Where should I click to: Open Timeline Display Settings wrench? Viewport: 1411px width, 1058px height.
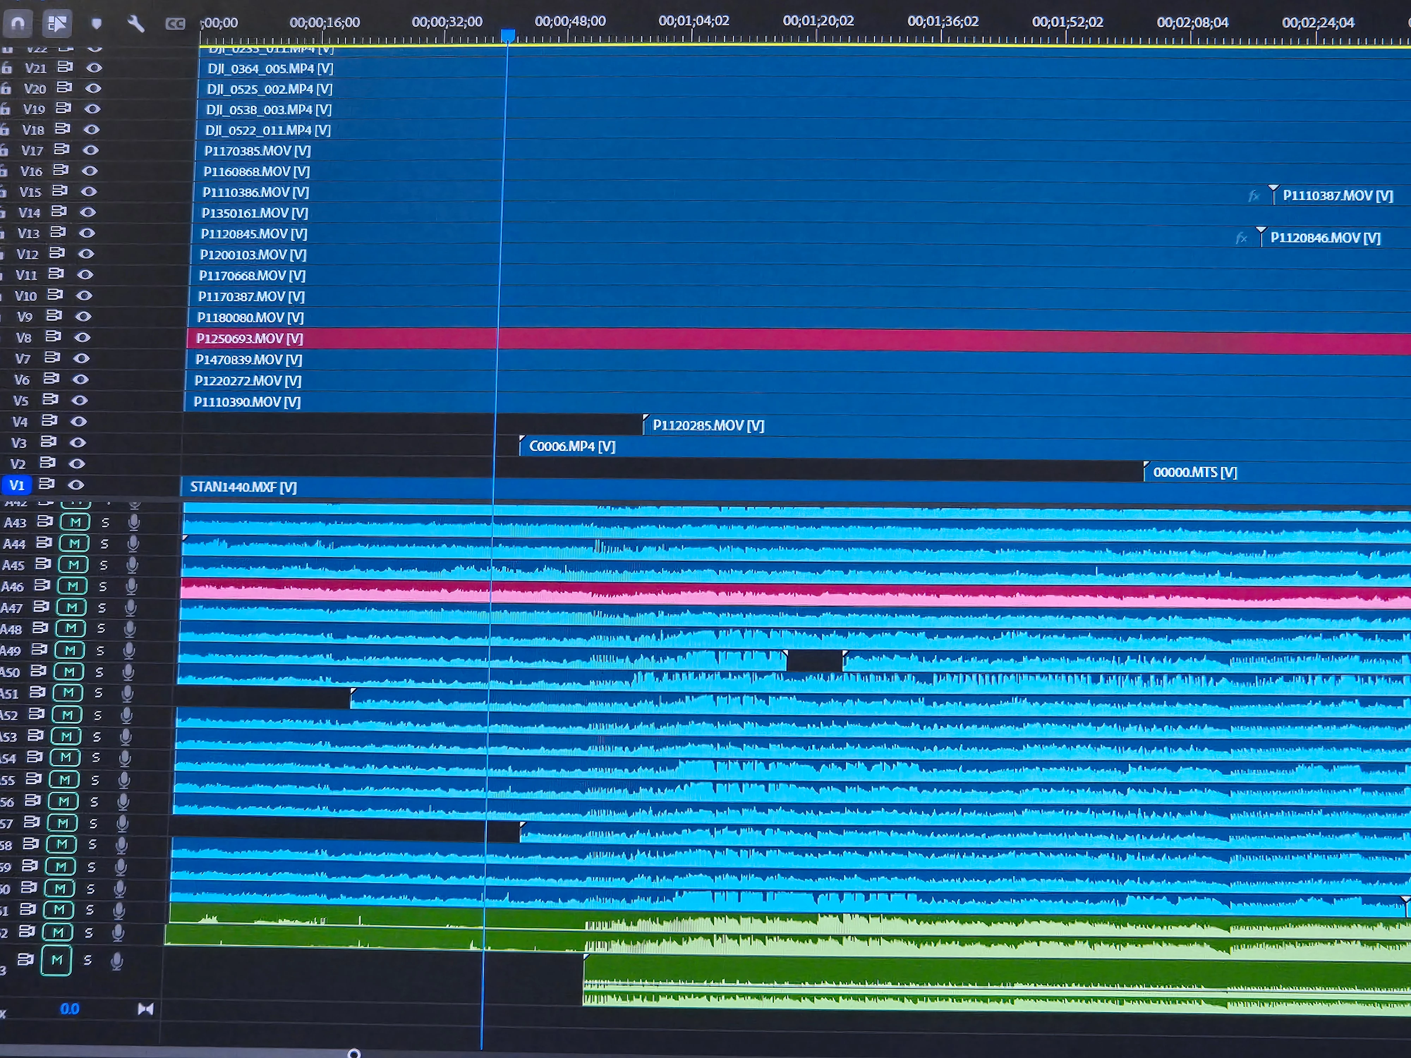pyautogui.click(x=136, y=24)
